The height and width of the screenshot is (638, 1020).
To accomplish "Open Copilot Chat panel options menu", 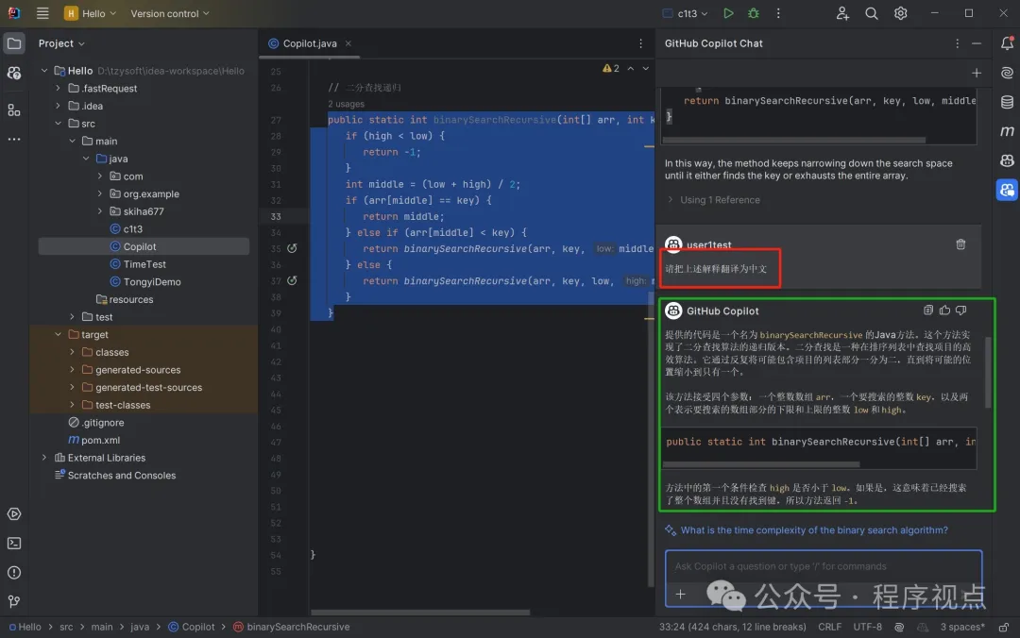I will click(x=957, y=43).
